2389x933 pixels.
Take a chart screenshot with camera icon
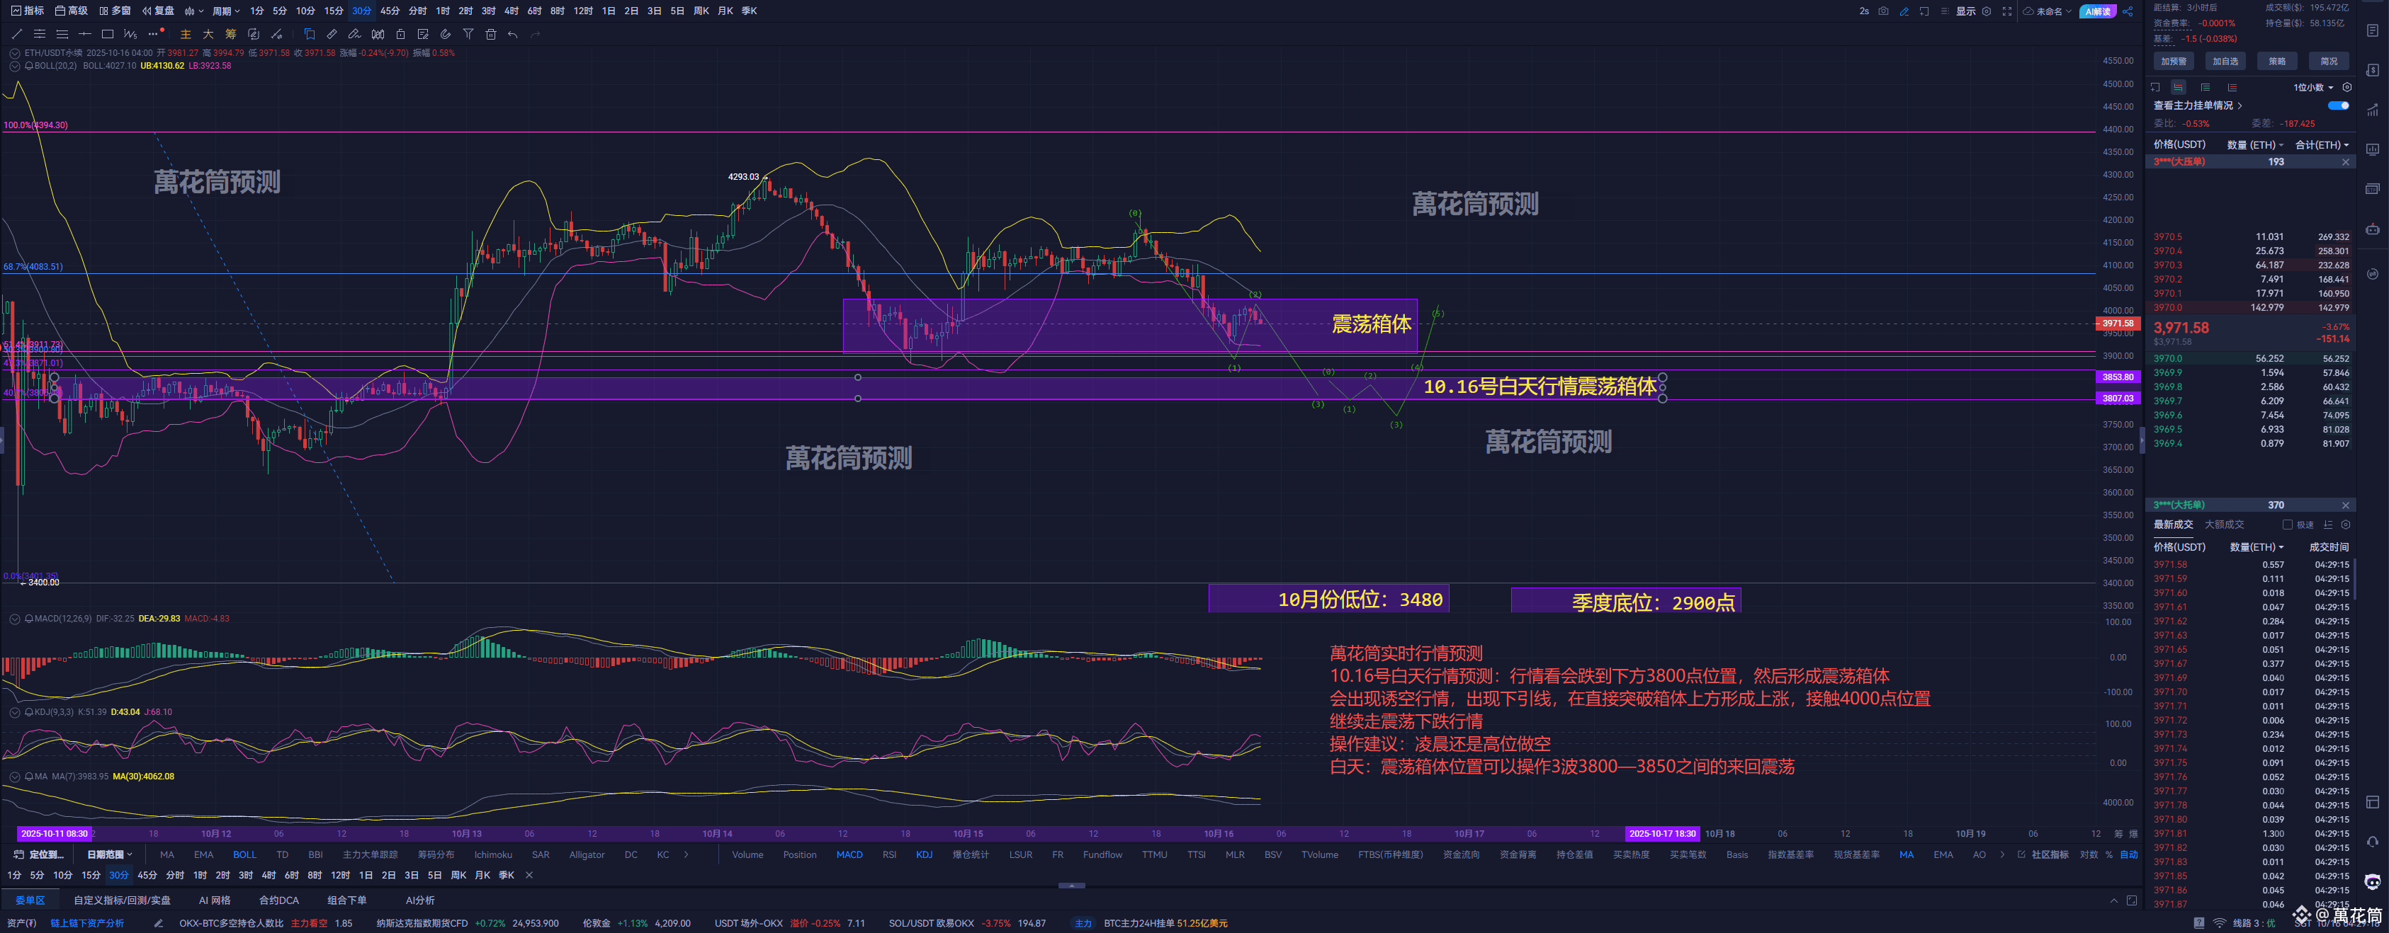tap(1882, 11)
